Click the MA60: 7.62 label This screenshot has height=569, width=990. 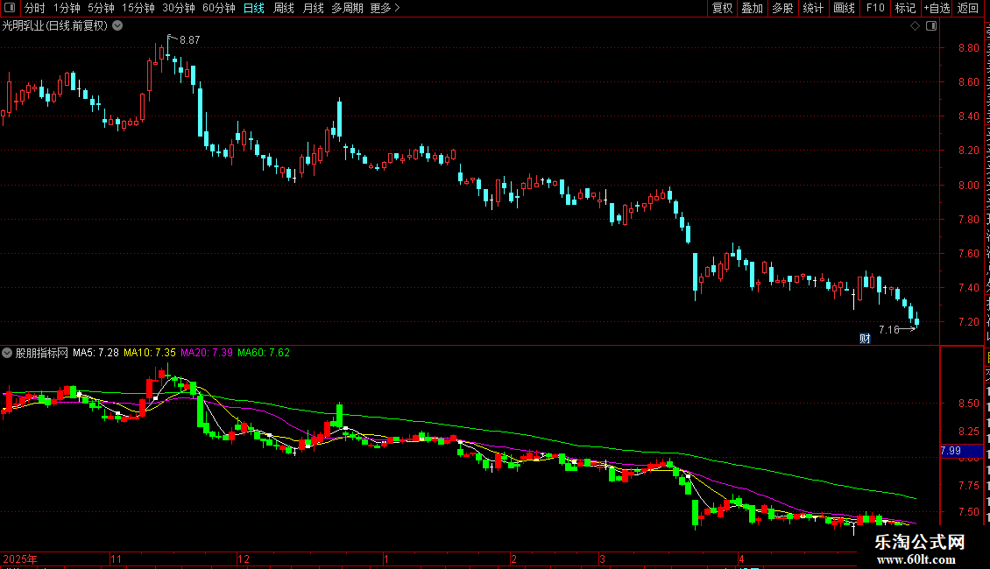tap(264, 353)
